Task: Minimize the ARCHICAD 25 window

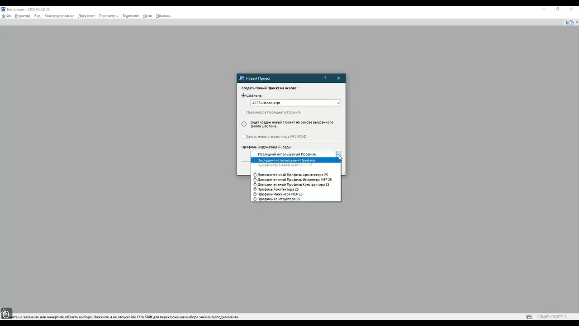Action: [x=544, y=9]
